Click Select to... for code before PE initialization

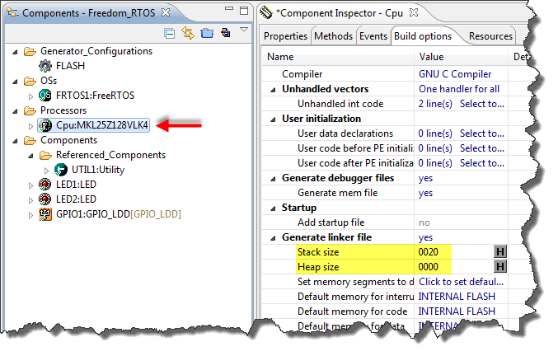pyautogui.click(x=482, y=148)
